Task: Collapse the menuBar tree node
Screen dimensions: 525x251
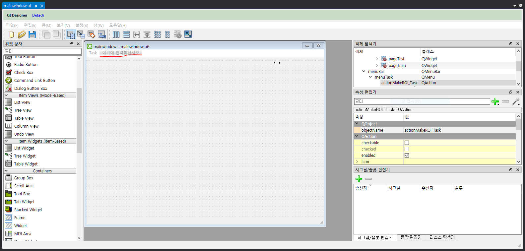Action: 363,71
